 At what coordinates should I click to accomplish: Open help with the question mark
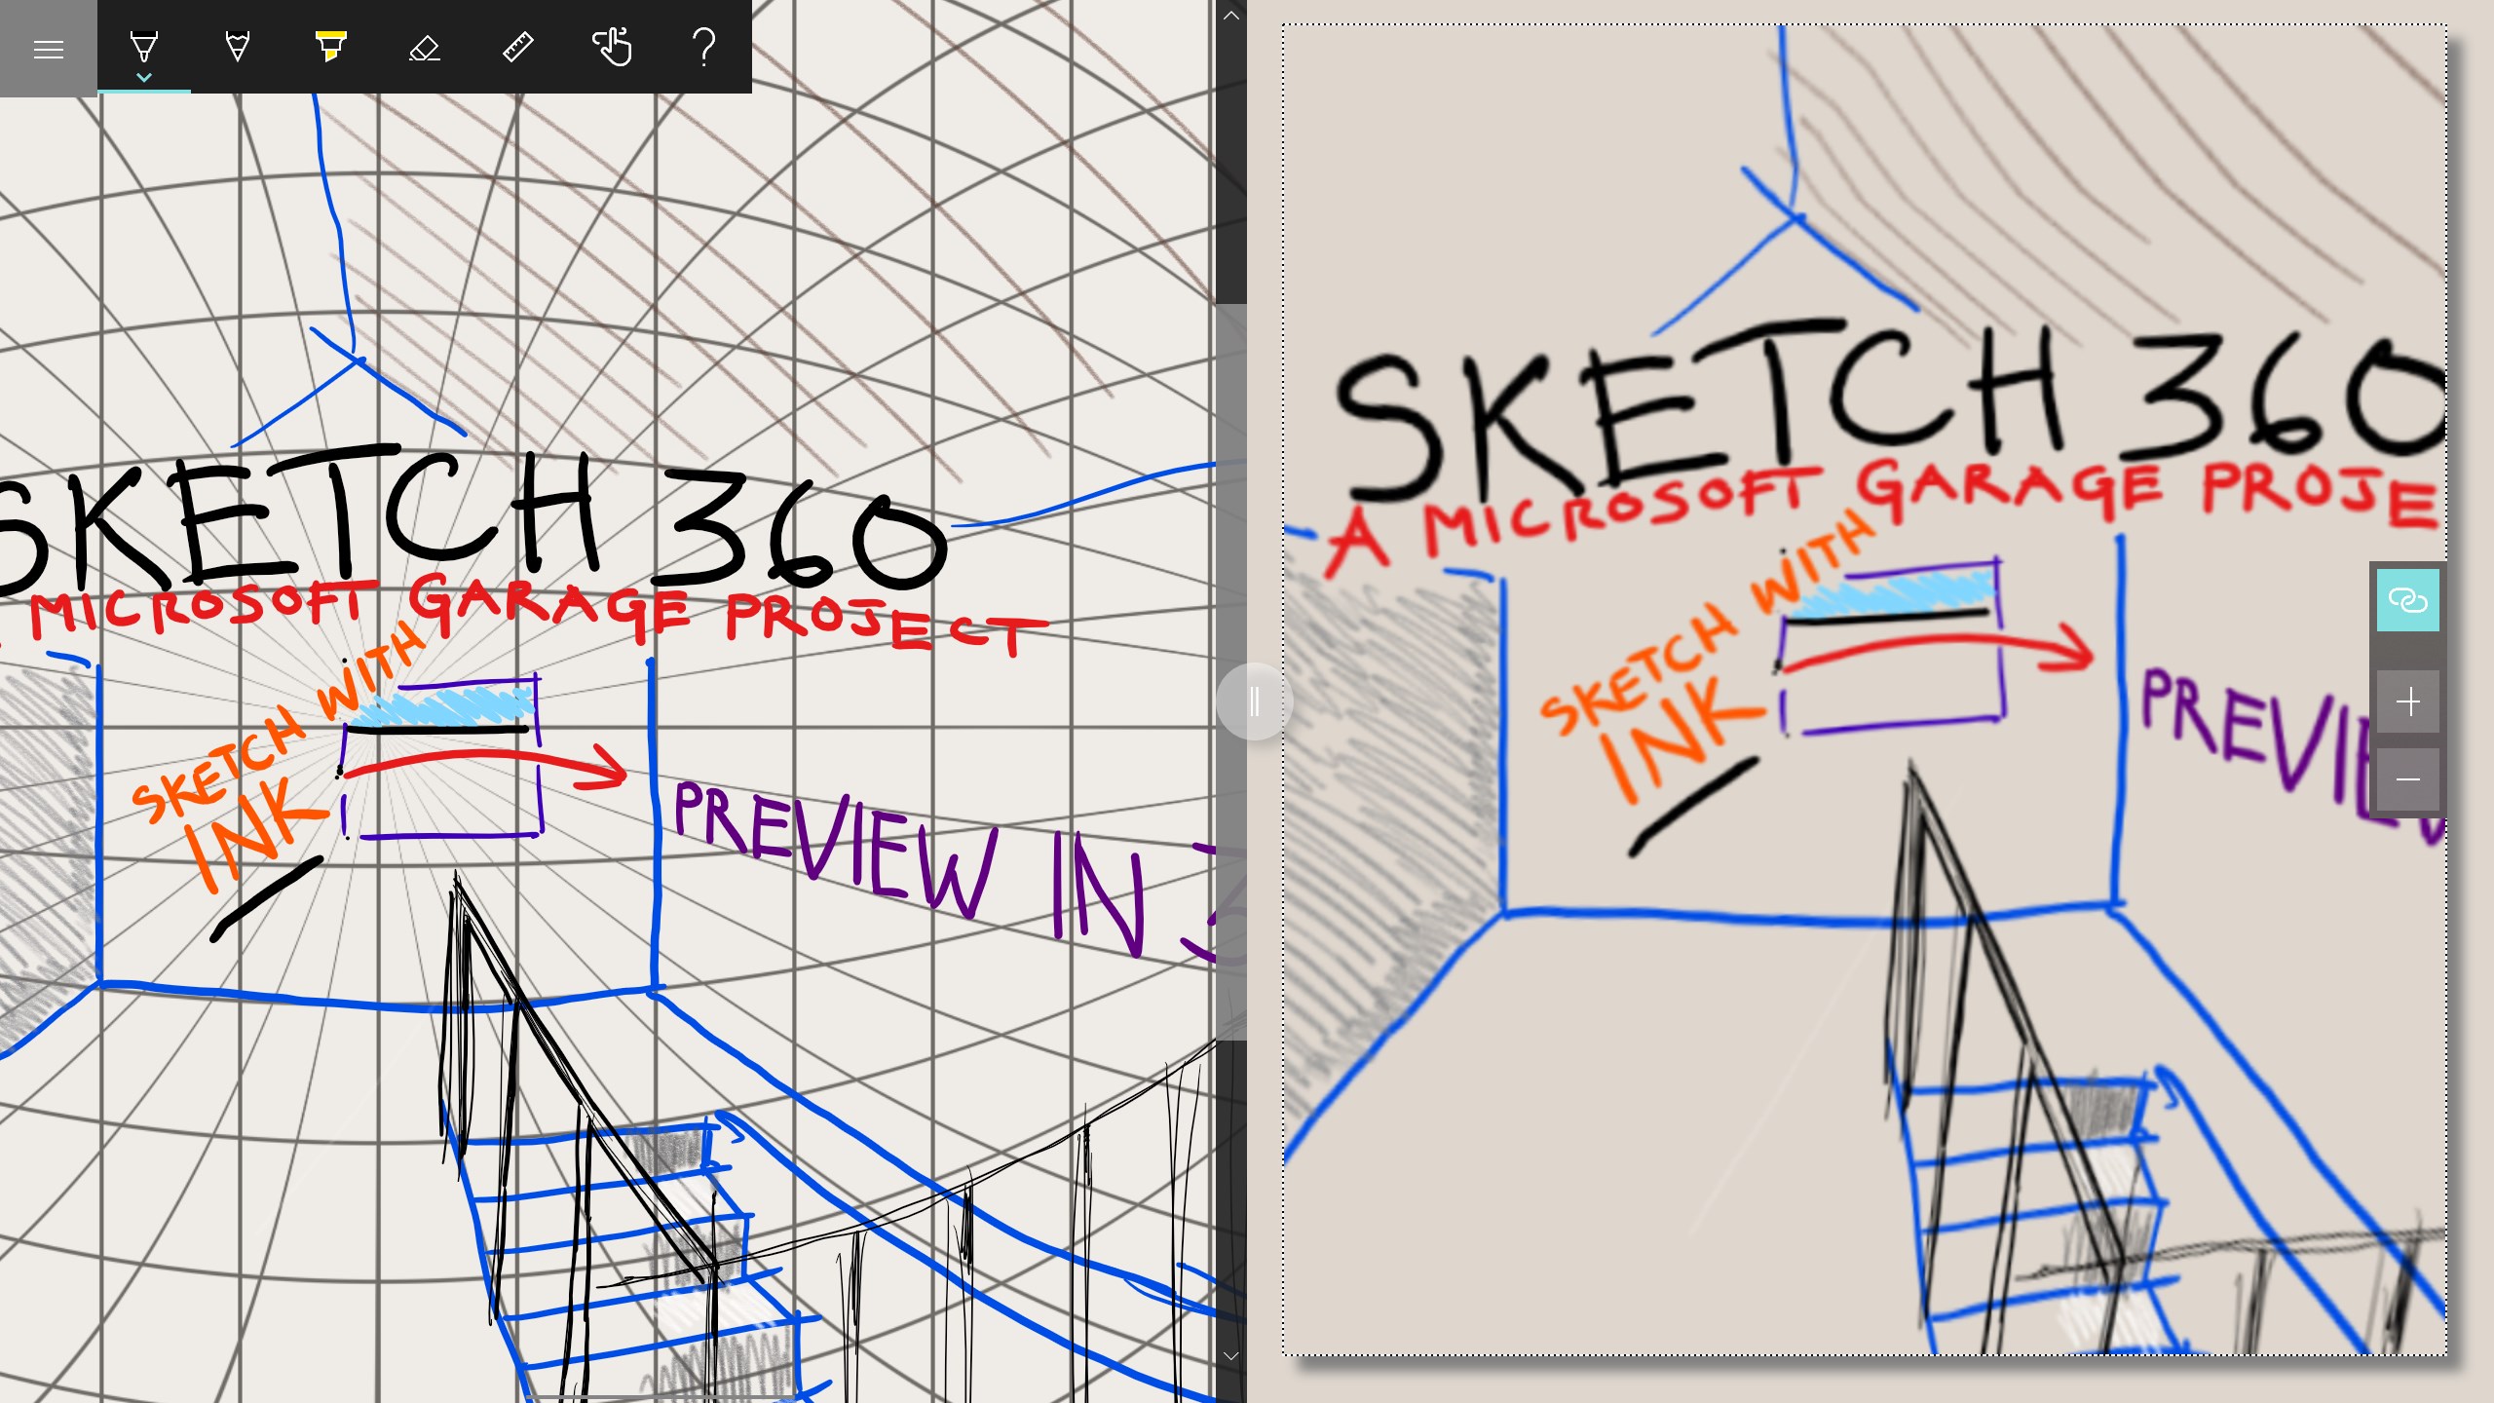click(703, 47)
